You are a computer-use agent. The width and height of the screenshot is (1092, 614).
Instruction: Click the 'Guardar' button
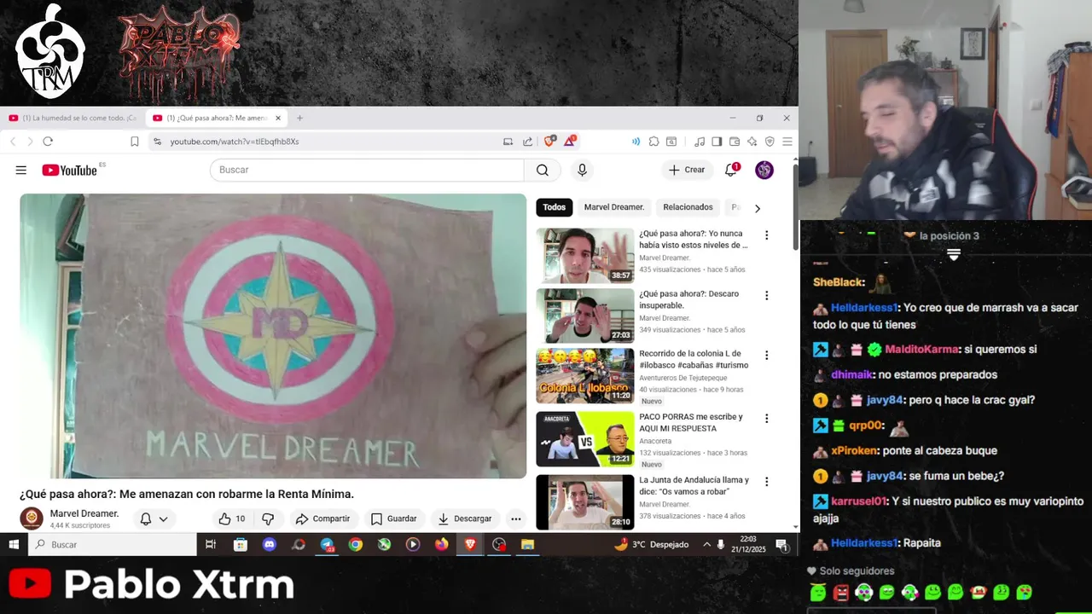tap(393, 518)
